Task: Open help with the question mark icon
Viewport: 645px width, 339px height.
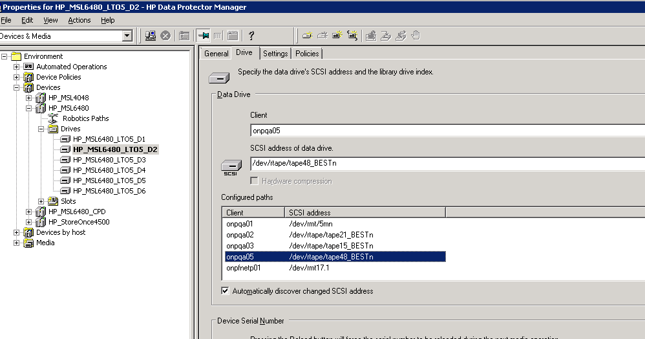Action: pos(251,36)
